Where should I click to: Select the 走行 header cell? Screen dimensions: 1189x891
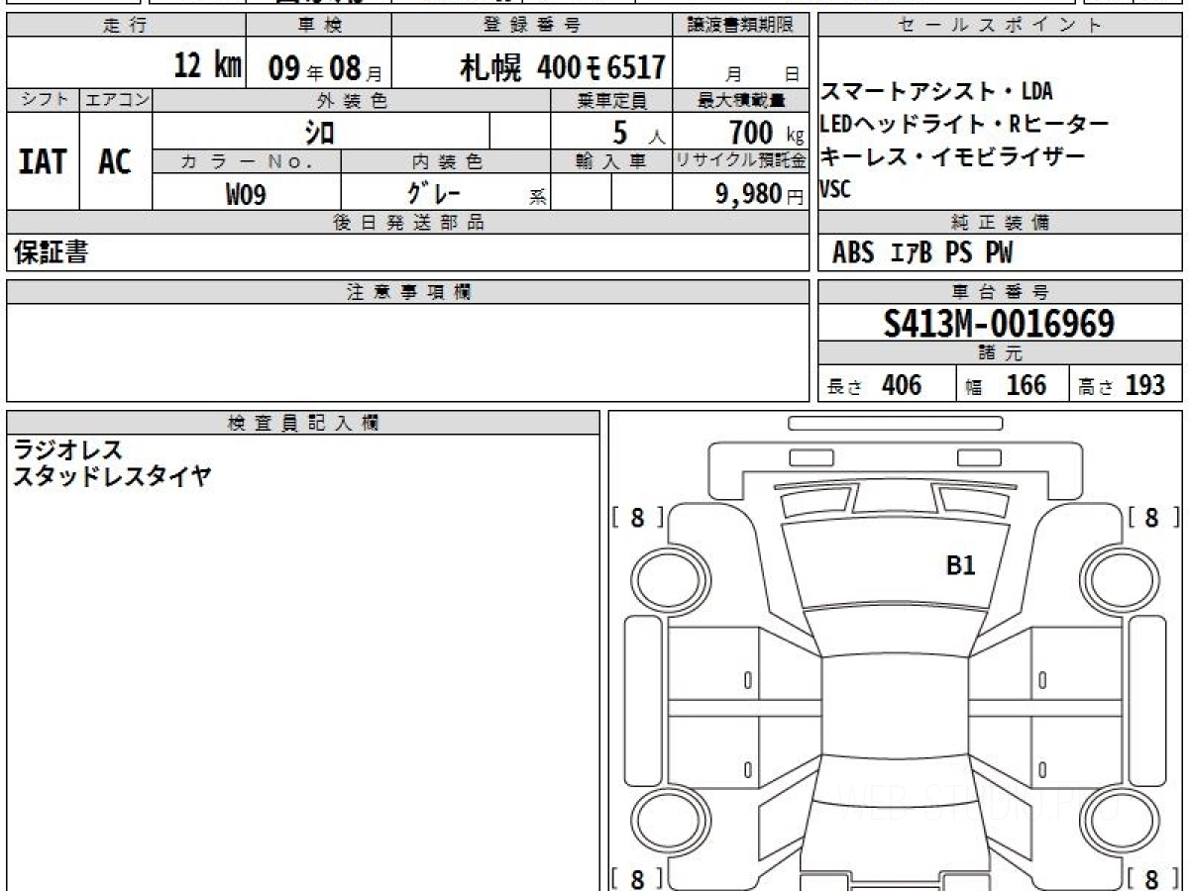(x=126, y=27)
